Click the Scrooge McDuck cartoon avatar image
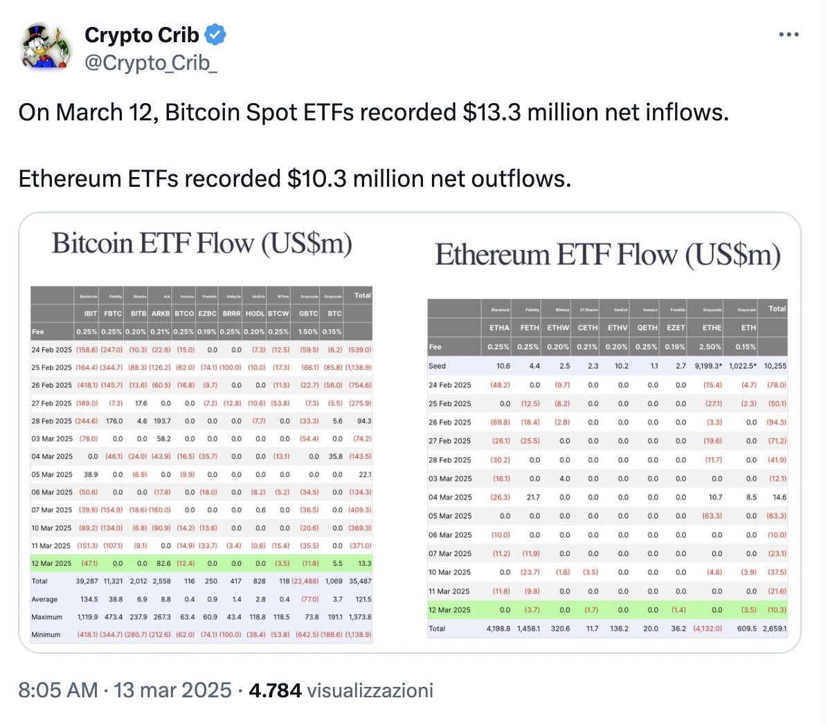828x725 pixels. [x=46, y=47]
